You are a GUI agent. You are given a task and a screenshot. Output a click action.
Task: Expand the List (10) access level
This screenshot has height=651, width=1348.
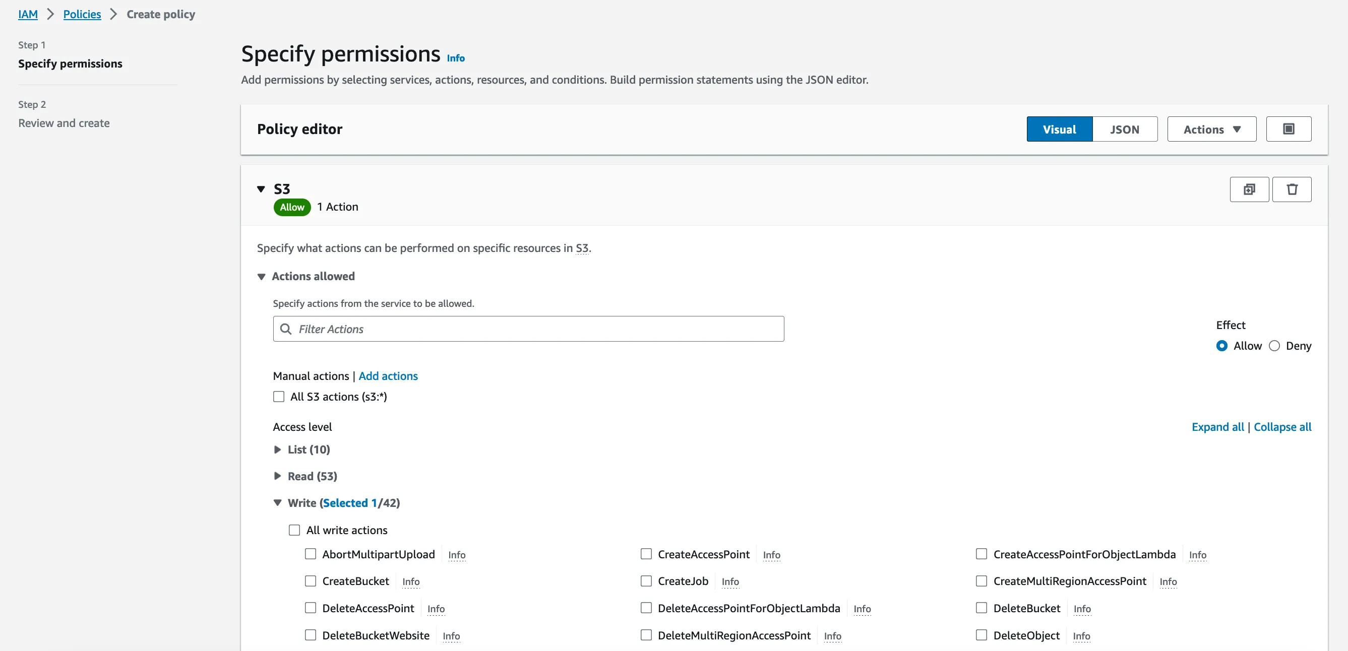[x=277, y=449]
